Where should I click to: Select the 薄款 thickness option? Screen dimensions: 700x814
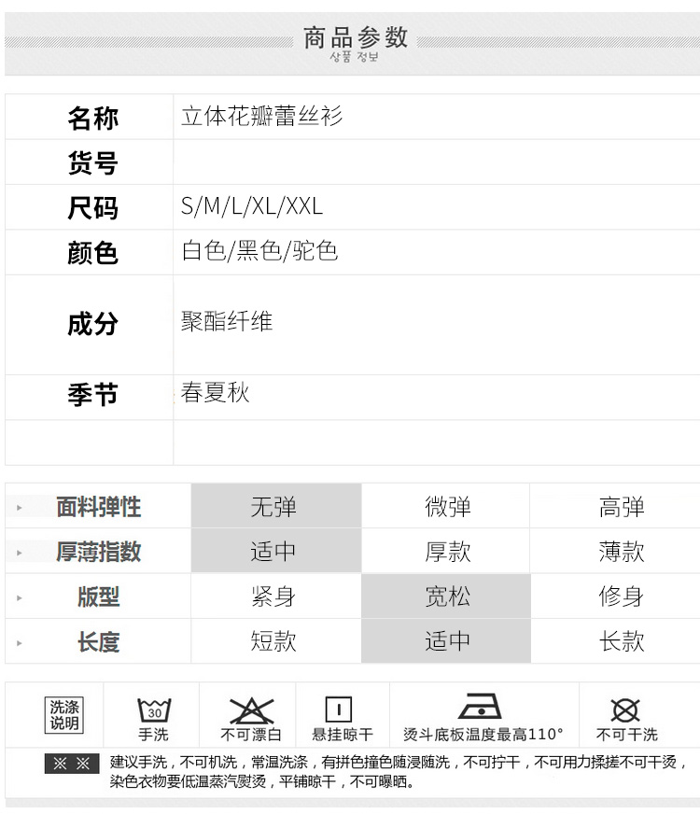click(615, 551)
